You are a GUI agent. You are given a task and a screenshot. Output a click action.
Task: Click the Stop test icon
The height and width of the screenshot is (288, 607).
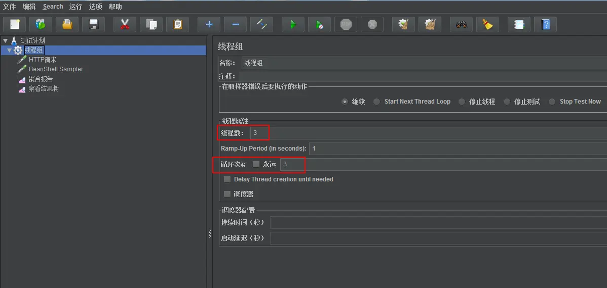(x=346, y=24)
